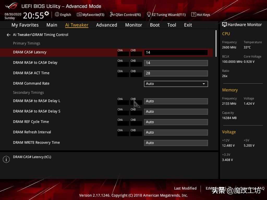Click +3.3V reading 3.408 V
The height and width of the screenshot is (200, 267).
point(227,160)
